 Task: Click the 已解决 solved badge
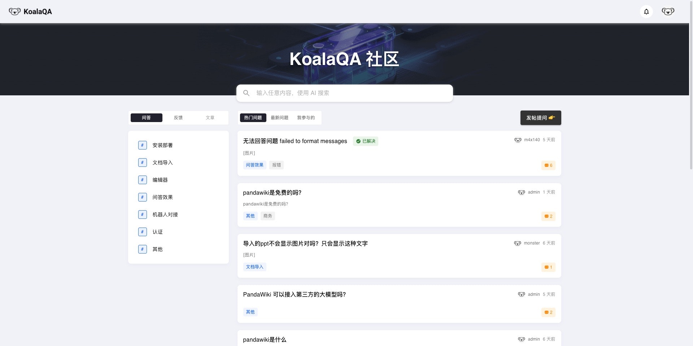(x=366, y=141)
